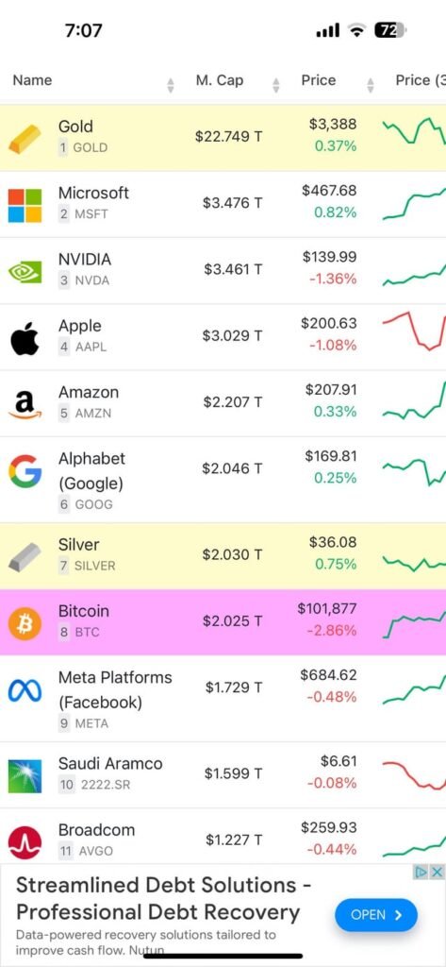446x967 pixels.
Task: Tap the Gold bar icon
Action: coord(25,138)
